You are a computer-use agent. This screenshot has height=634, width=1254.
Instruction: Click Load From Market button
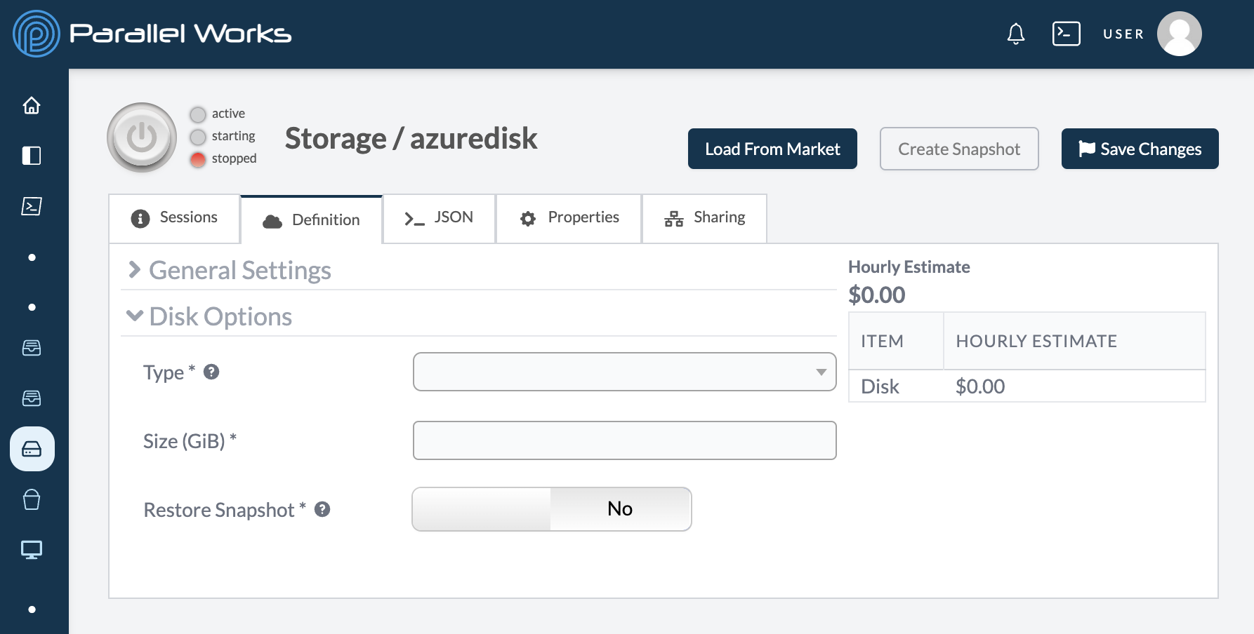[x=772, y=149]
